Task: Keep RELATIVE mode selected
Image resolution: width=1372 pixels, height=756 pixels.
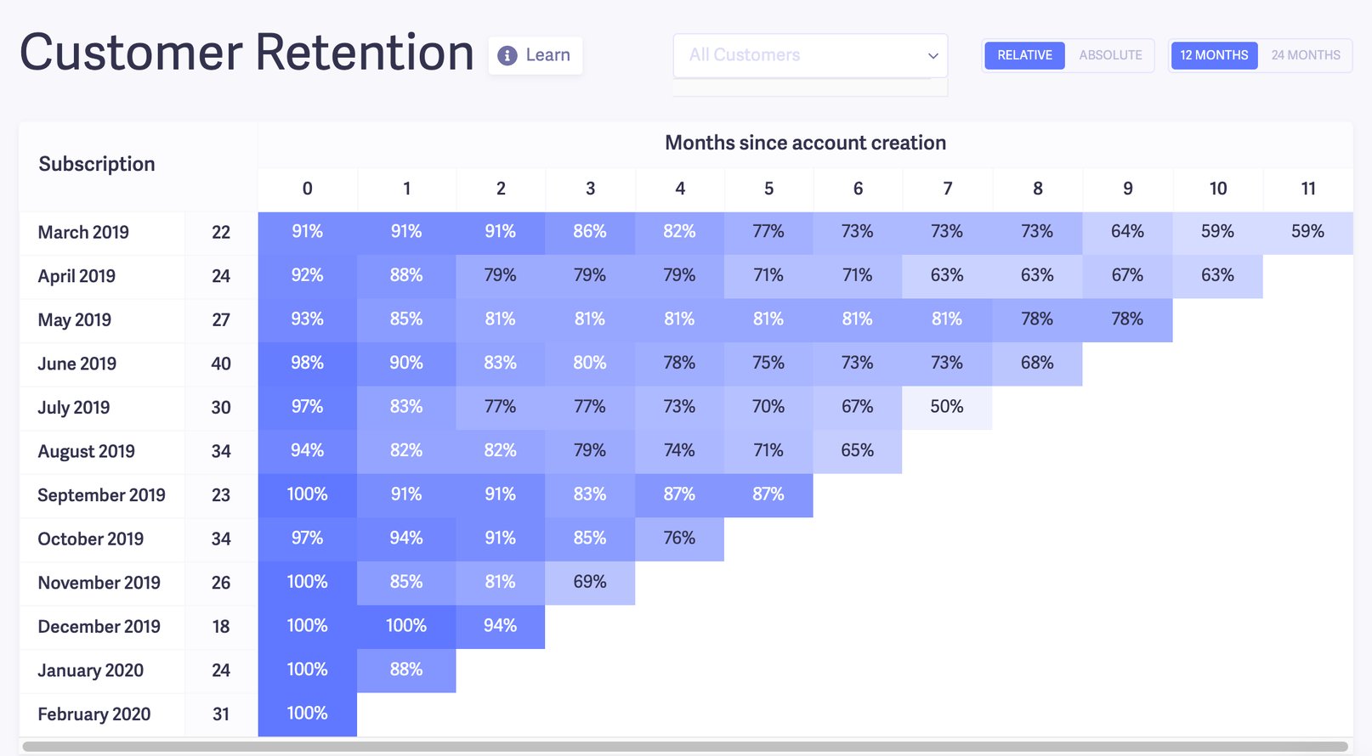Action: coord(1024,55)
